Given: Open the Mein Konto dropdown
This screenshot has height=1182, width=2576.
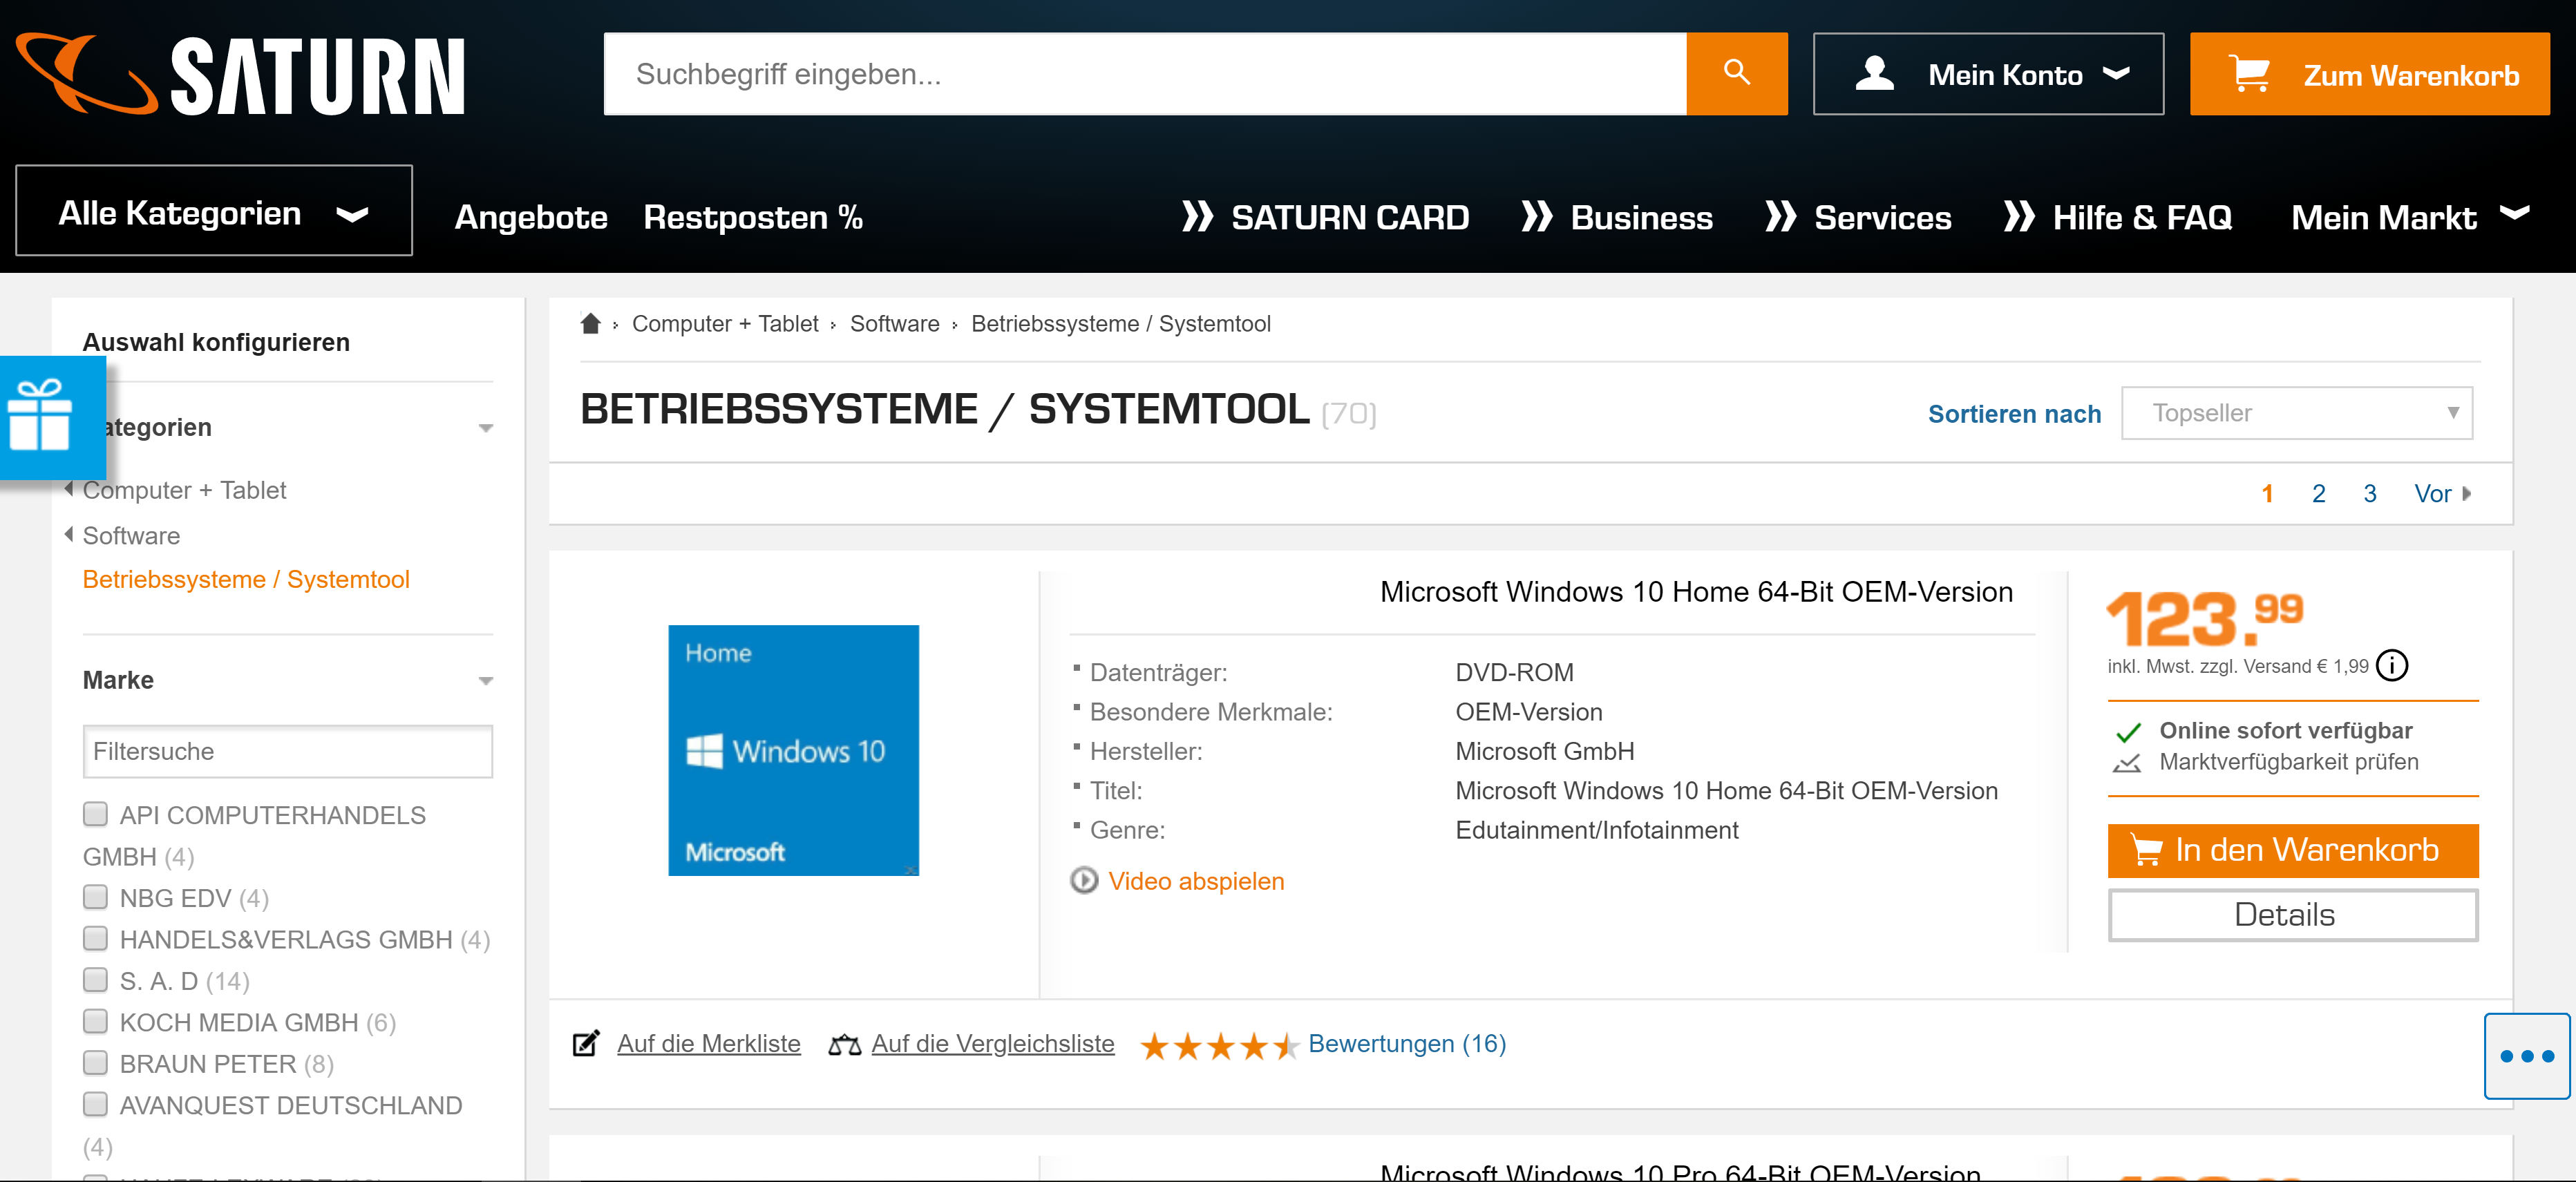Looking at the screenshot, I should (x=1988, y=75).
